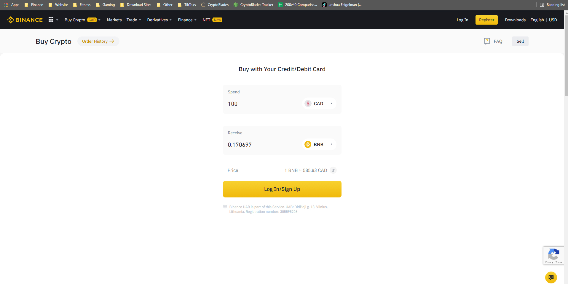
Task: Click the reCAPTCHA badge
Action: [553, 256]
